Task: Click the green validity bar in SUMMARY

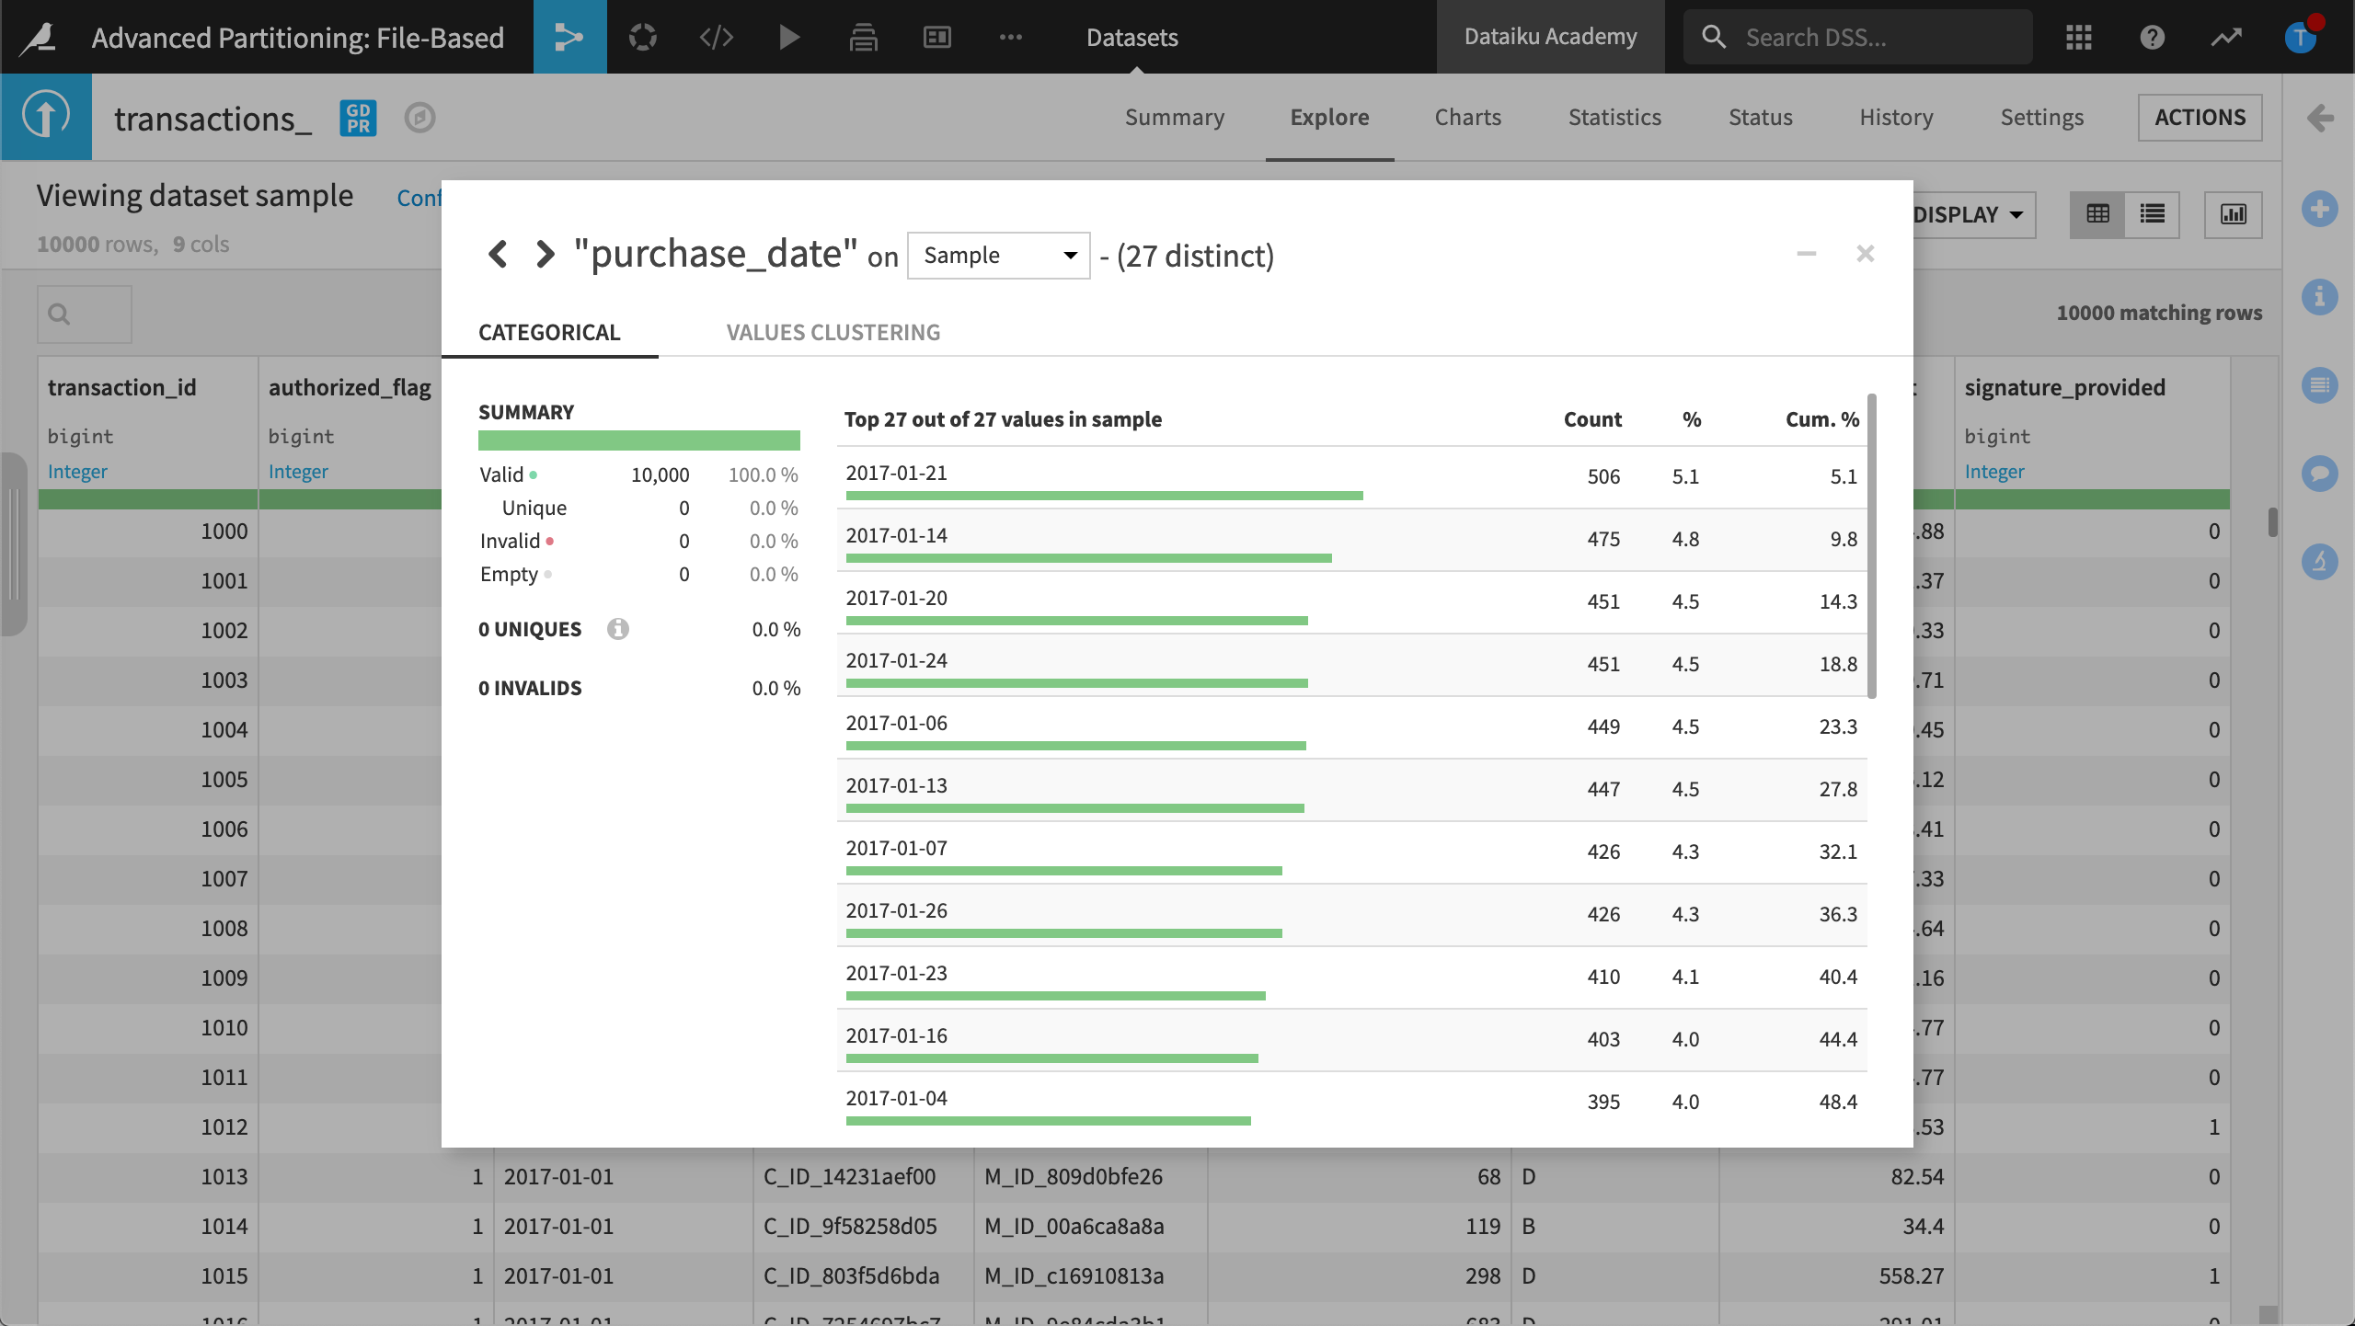Action: pos(639,440)
